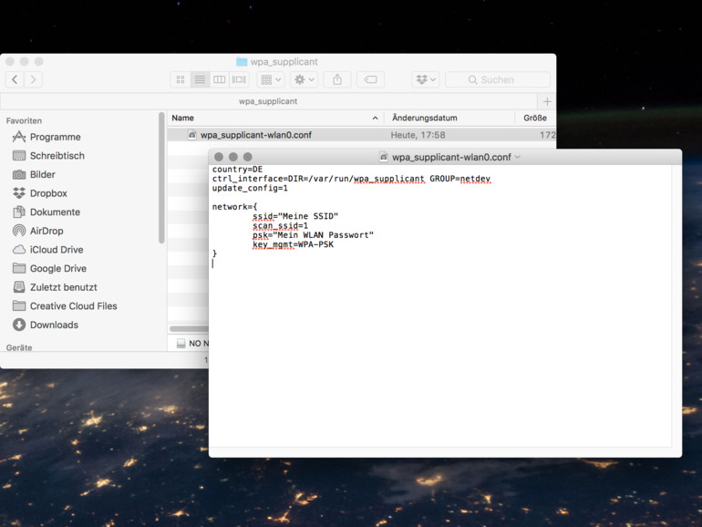Click the sidebar scrollbar in Finder

pyautogui.click(x=161, y=178)
